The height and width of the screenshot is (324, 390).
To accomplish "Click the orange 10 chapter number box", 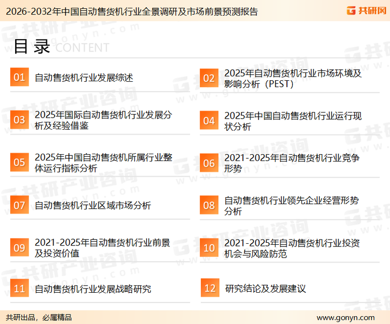I will 209,248.
